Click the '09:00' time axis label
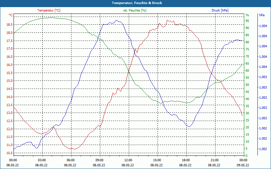This screenshot has width=271, height=169. point(99,160)
